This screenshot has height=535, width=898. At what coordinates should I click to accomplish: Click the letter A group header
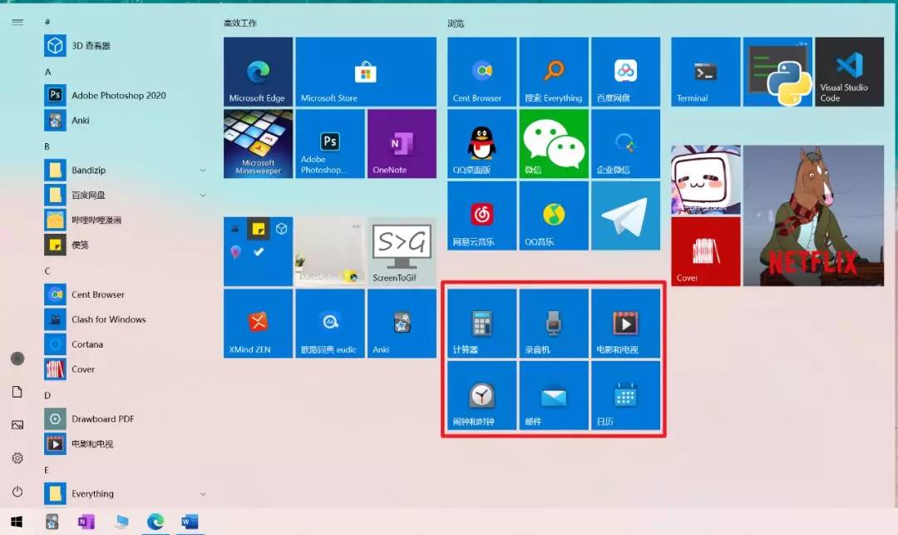pos(48,71)
